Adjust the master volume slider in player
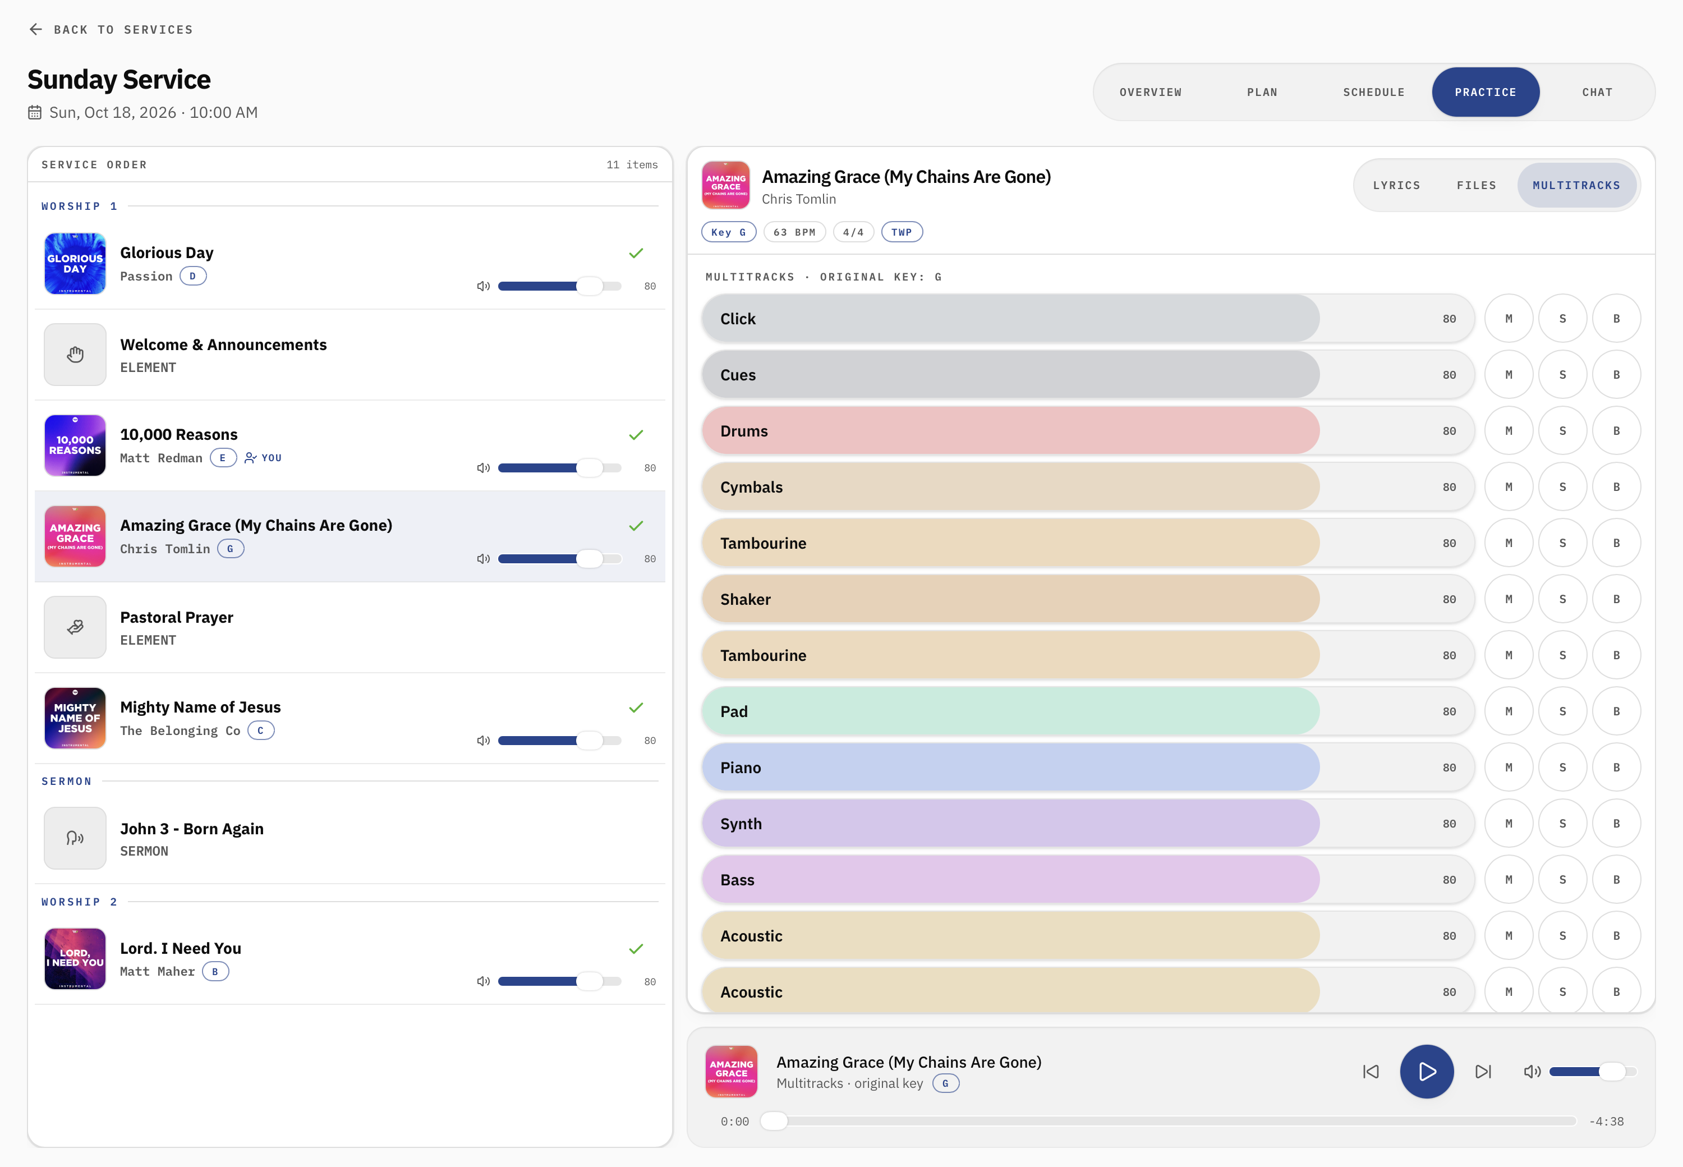This screenshot has width=1683, height=1167. coord(1592,1072)
